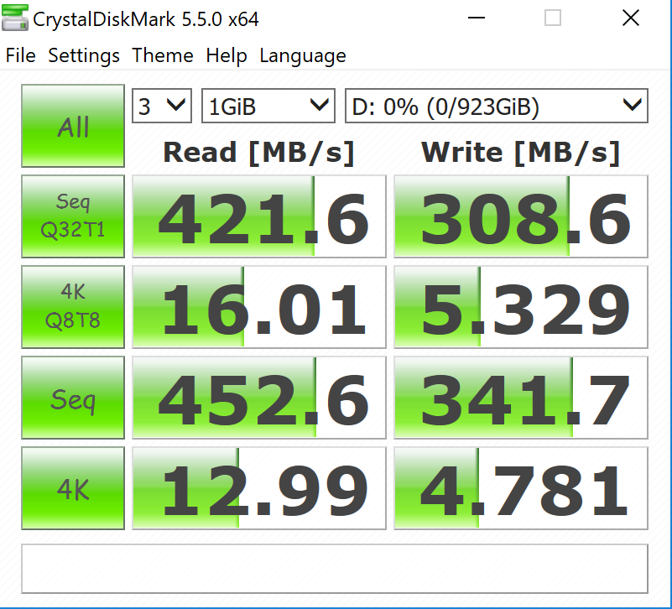Open the Settings menu
Image resolution: width=672 pixels, height=609 pixels.
pos(84,55)
